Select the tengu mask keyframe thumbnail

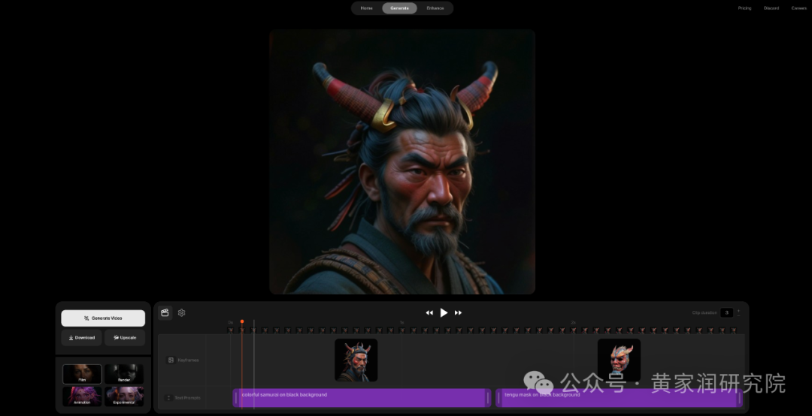[x=619, y=360]
